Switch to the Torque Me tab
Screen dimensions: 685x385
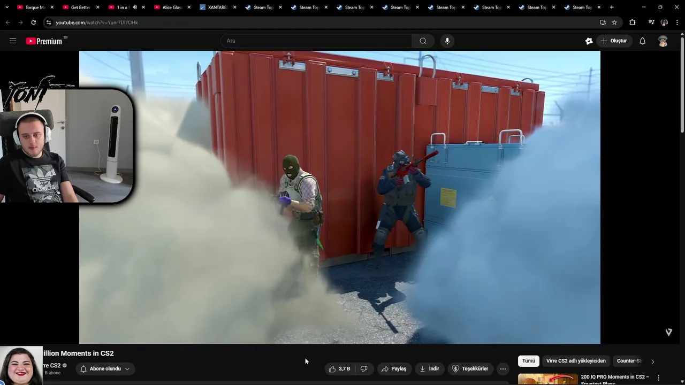(x=34, y=7)
